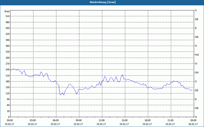
Task: Click the "N" compass label at 0 level
Action: (x=196, y=117)
